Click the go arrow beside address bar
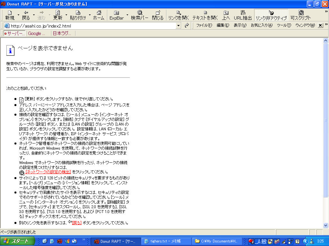 (x=187, y=26)
